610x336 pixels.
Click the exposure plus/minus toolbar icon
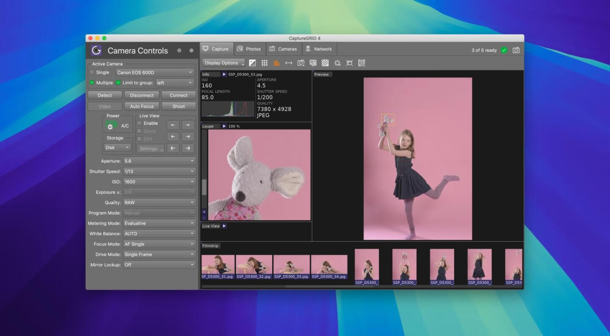pos(252,63)
